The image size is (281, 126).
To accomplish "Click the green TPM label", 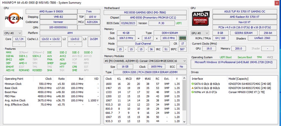I will [259, 57].
